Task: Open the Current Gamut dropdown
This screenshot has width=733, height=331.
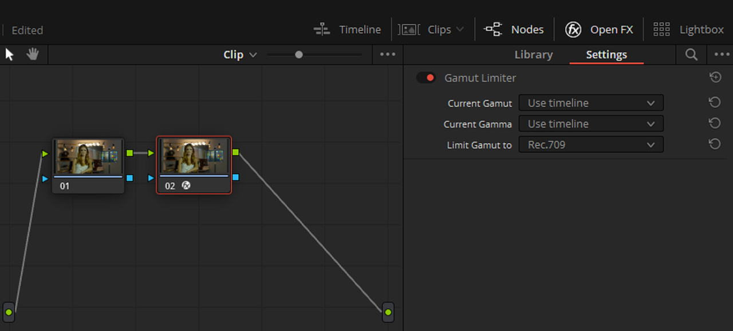Action: click(591, 103)
